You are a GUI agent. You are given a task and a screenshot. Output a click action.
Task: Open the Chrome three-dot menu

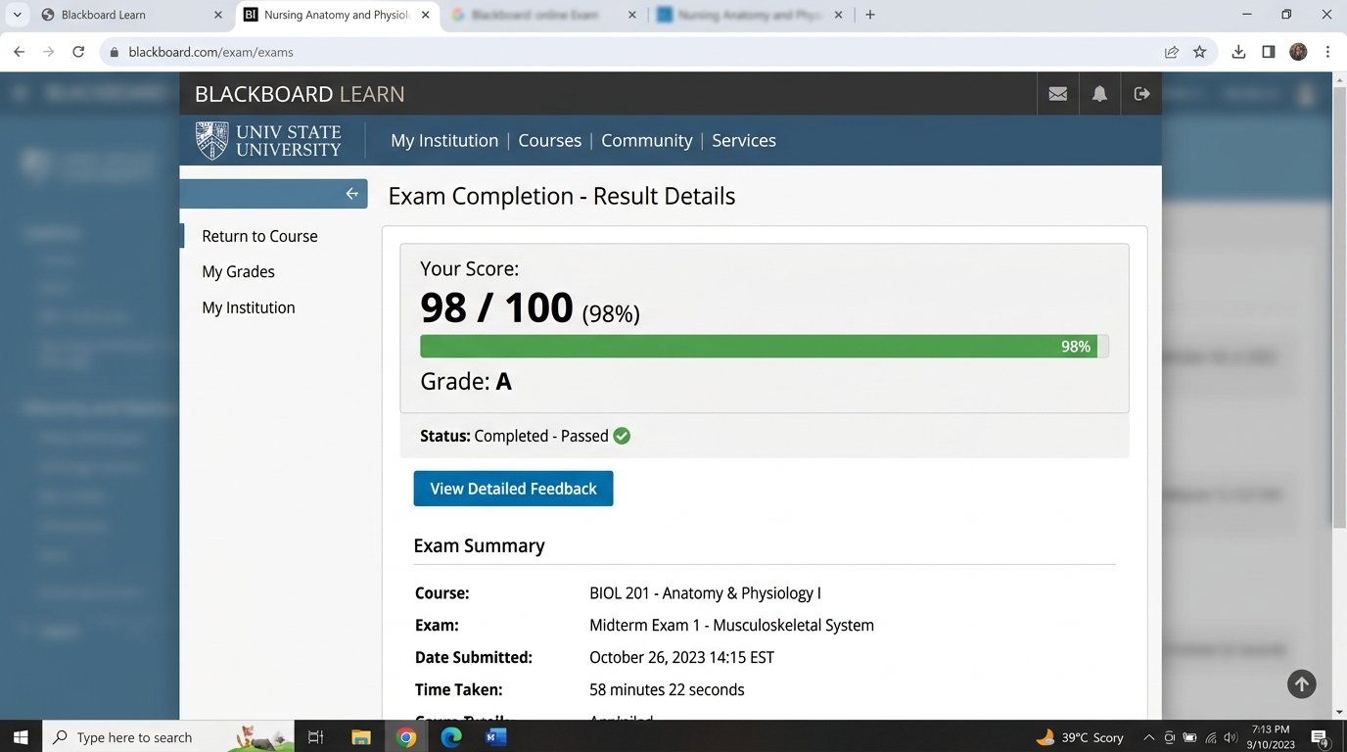(1328, 52)
